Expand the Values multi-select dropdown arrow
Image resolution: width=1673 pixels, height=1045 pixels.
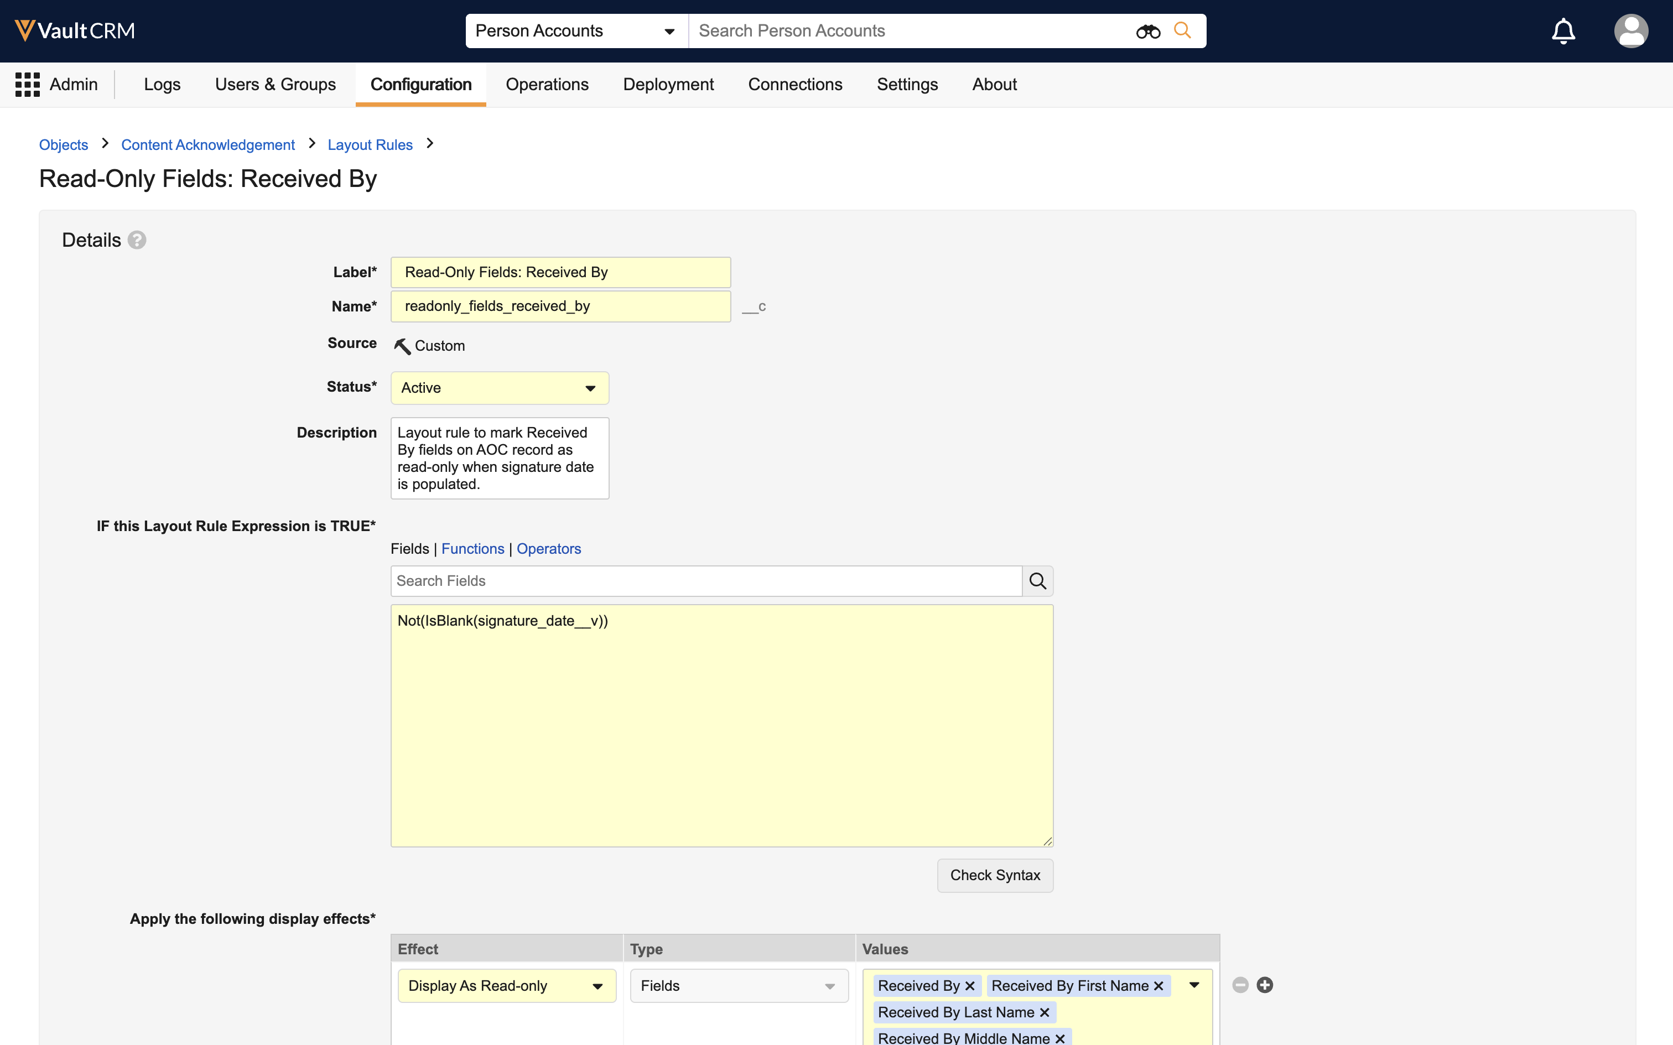pos(1194,986)
